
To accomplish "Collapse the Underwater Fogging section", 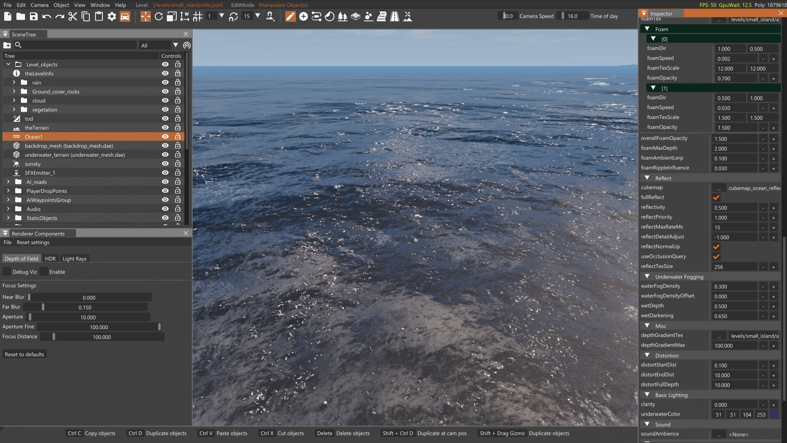I will (x=647, y=277).
